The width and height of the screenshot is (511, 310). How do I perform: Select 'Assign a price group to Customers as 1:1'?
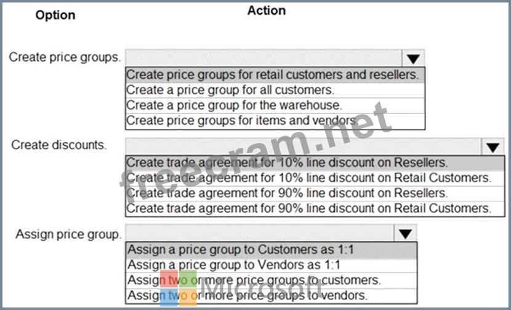click(x=271, y=250)
